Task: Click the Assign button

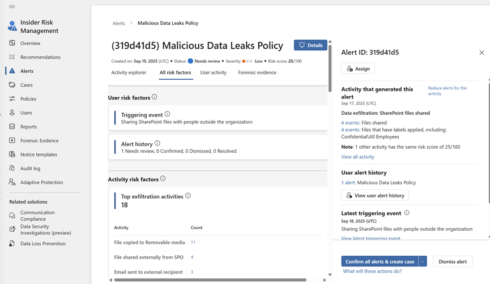Action: 358,68
